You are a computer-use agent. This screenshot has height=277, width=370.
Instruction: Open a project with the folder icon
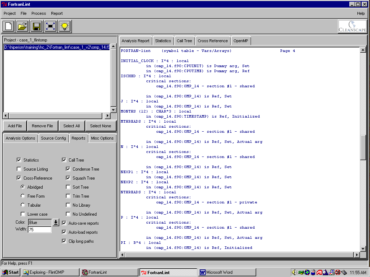click(22, 26)
